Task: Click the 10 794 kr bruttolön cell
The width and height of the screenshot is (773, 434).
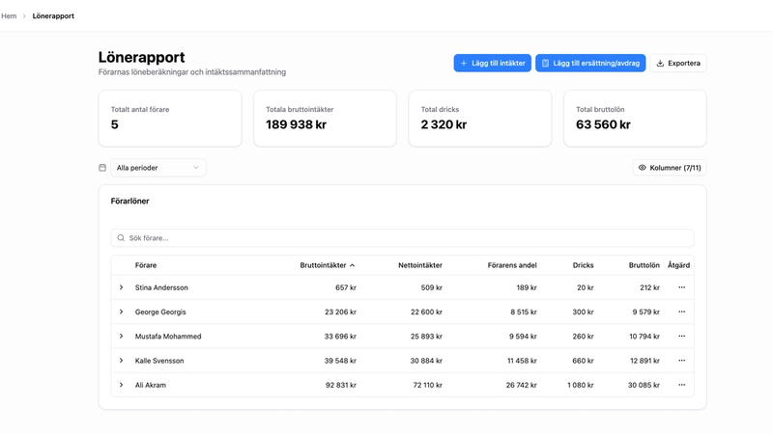Action: [644, 336]
